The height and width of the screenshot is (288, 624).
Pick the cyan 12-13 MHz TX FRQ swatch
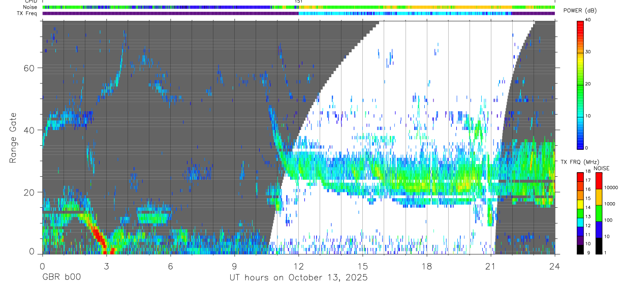tap(580, 222)
